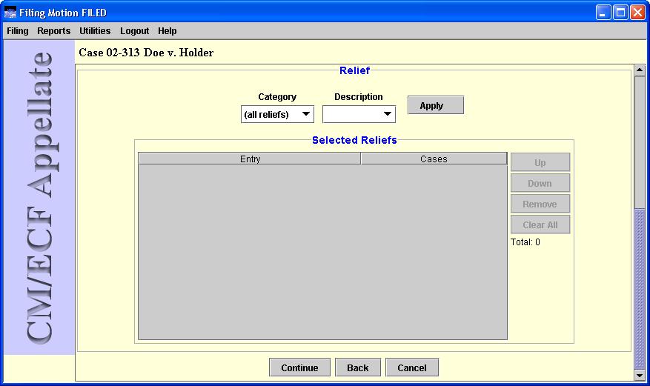Close the Filing Motion window
Image resolution: width=650 pixels, height=386 pixels.
click(x=637, y=13)
